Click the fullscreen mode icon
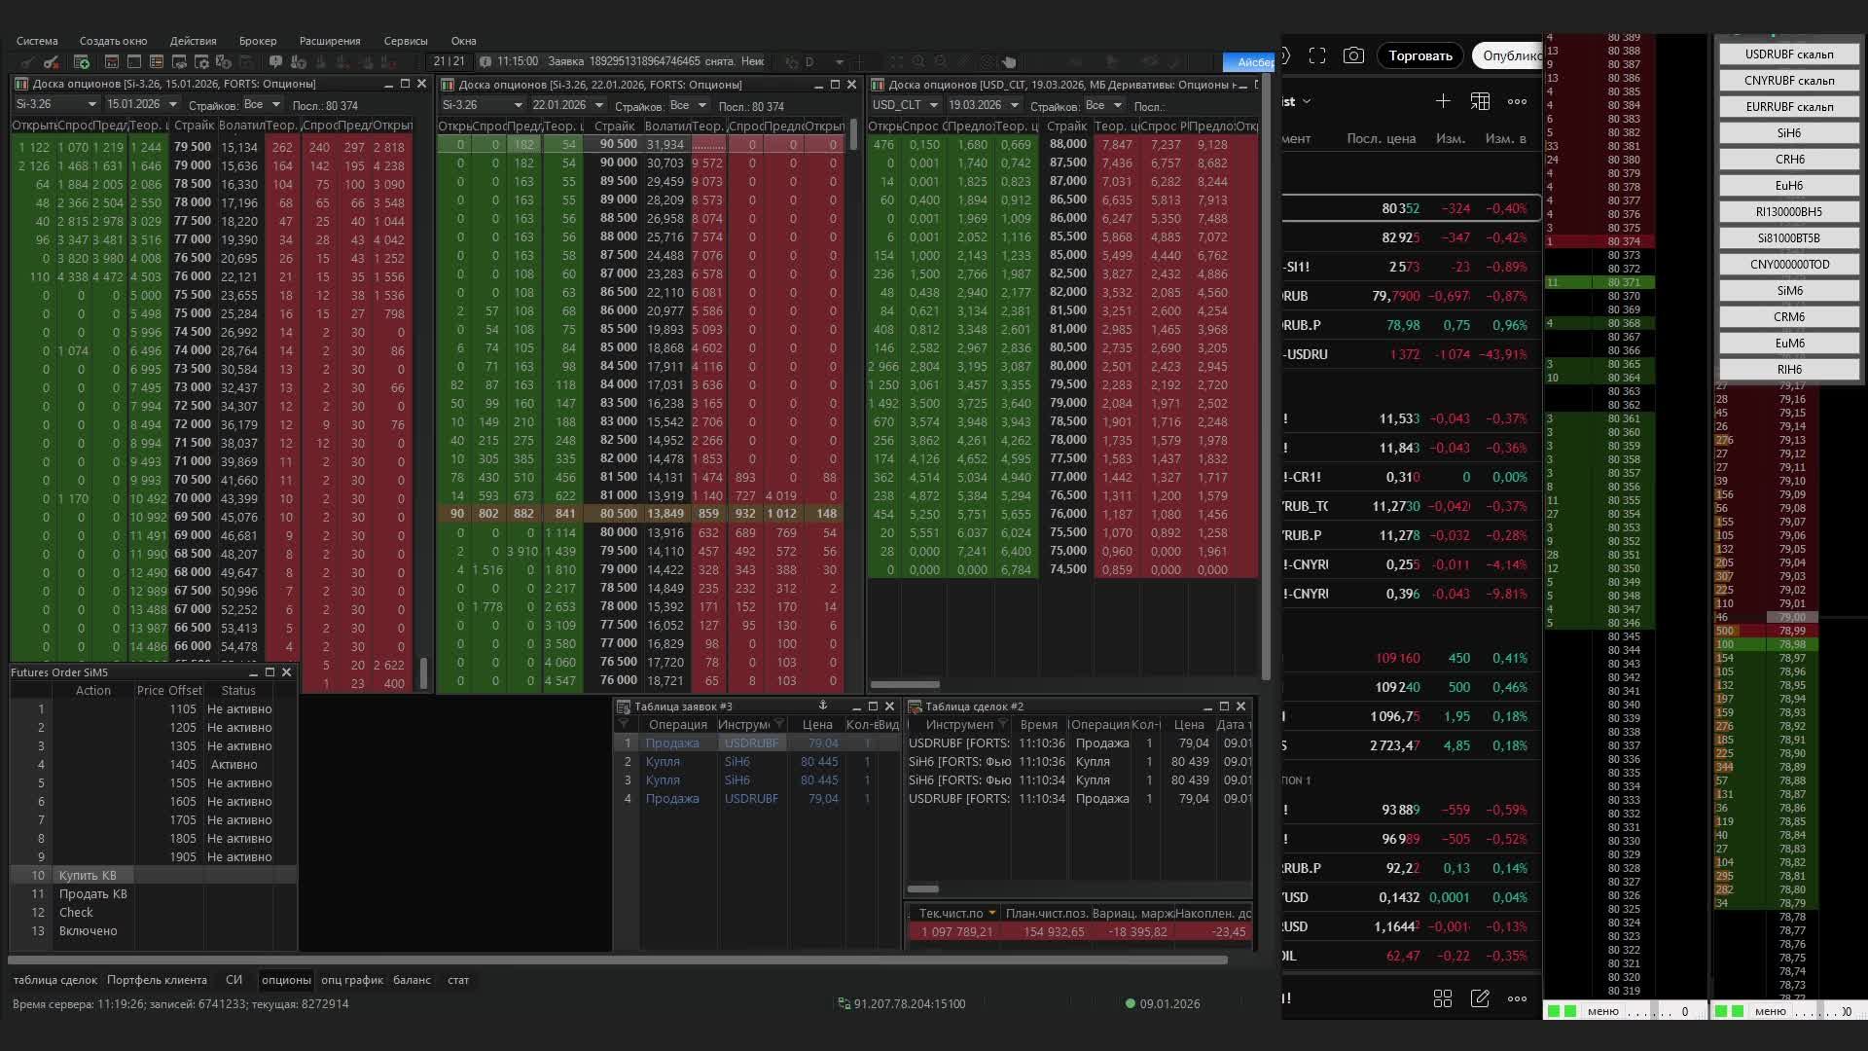The image size is (1868, 1051). tap(1317, 55)
